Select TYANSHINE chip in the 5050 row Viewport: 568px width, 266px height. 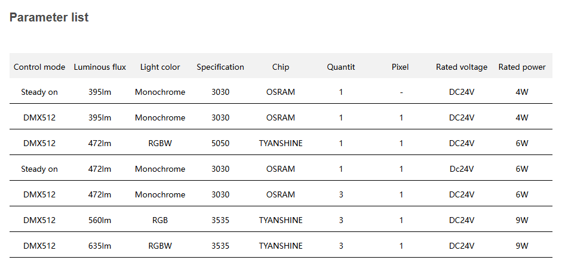[x=281, y=143]
